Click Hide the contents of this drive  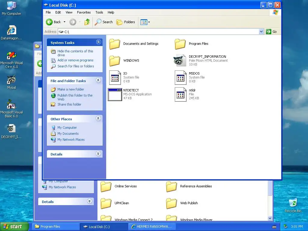[75, 53]
